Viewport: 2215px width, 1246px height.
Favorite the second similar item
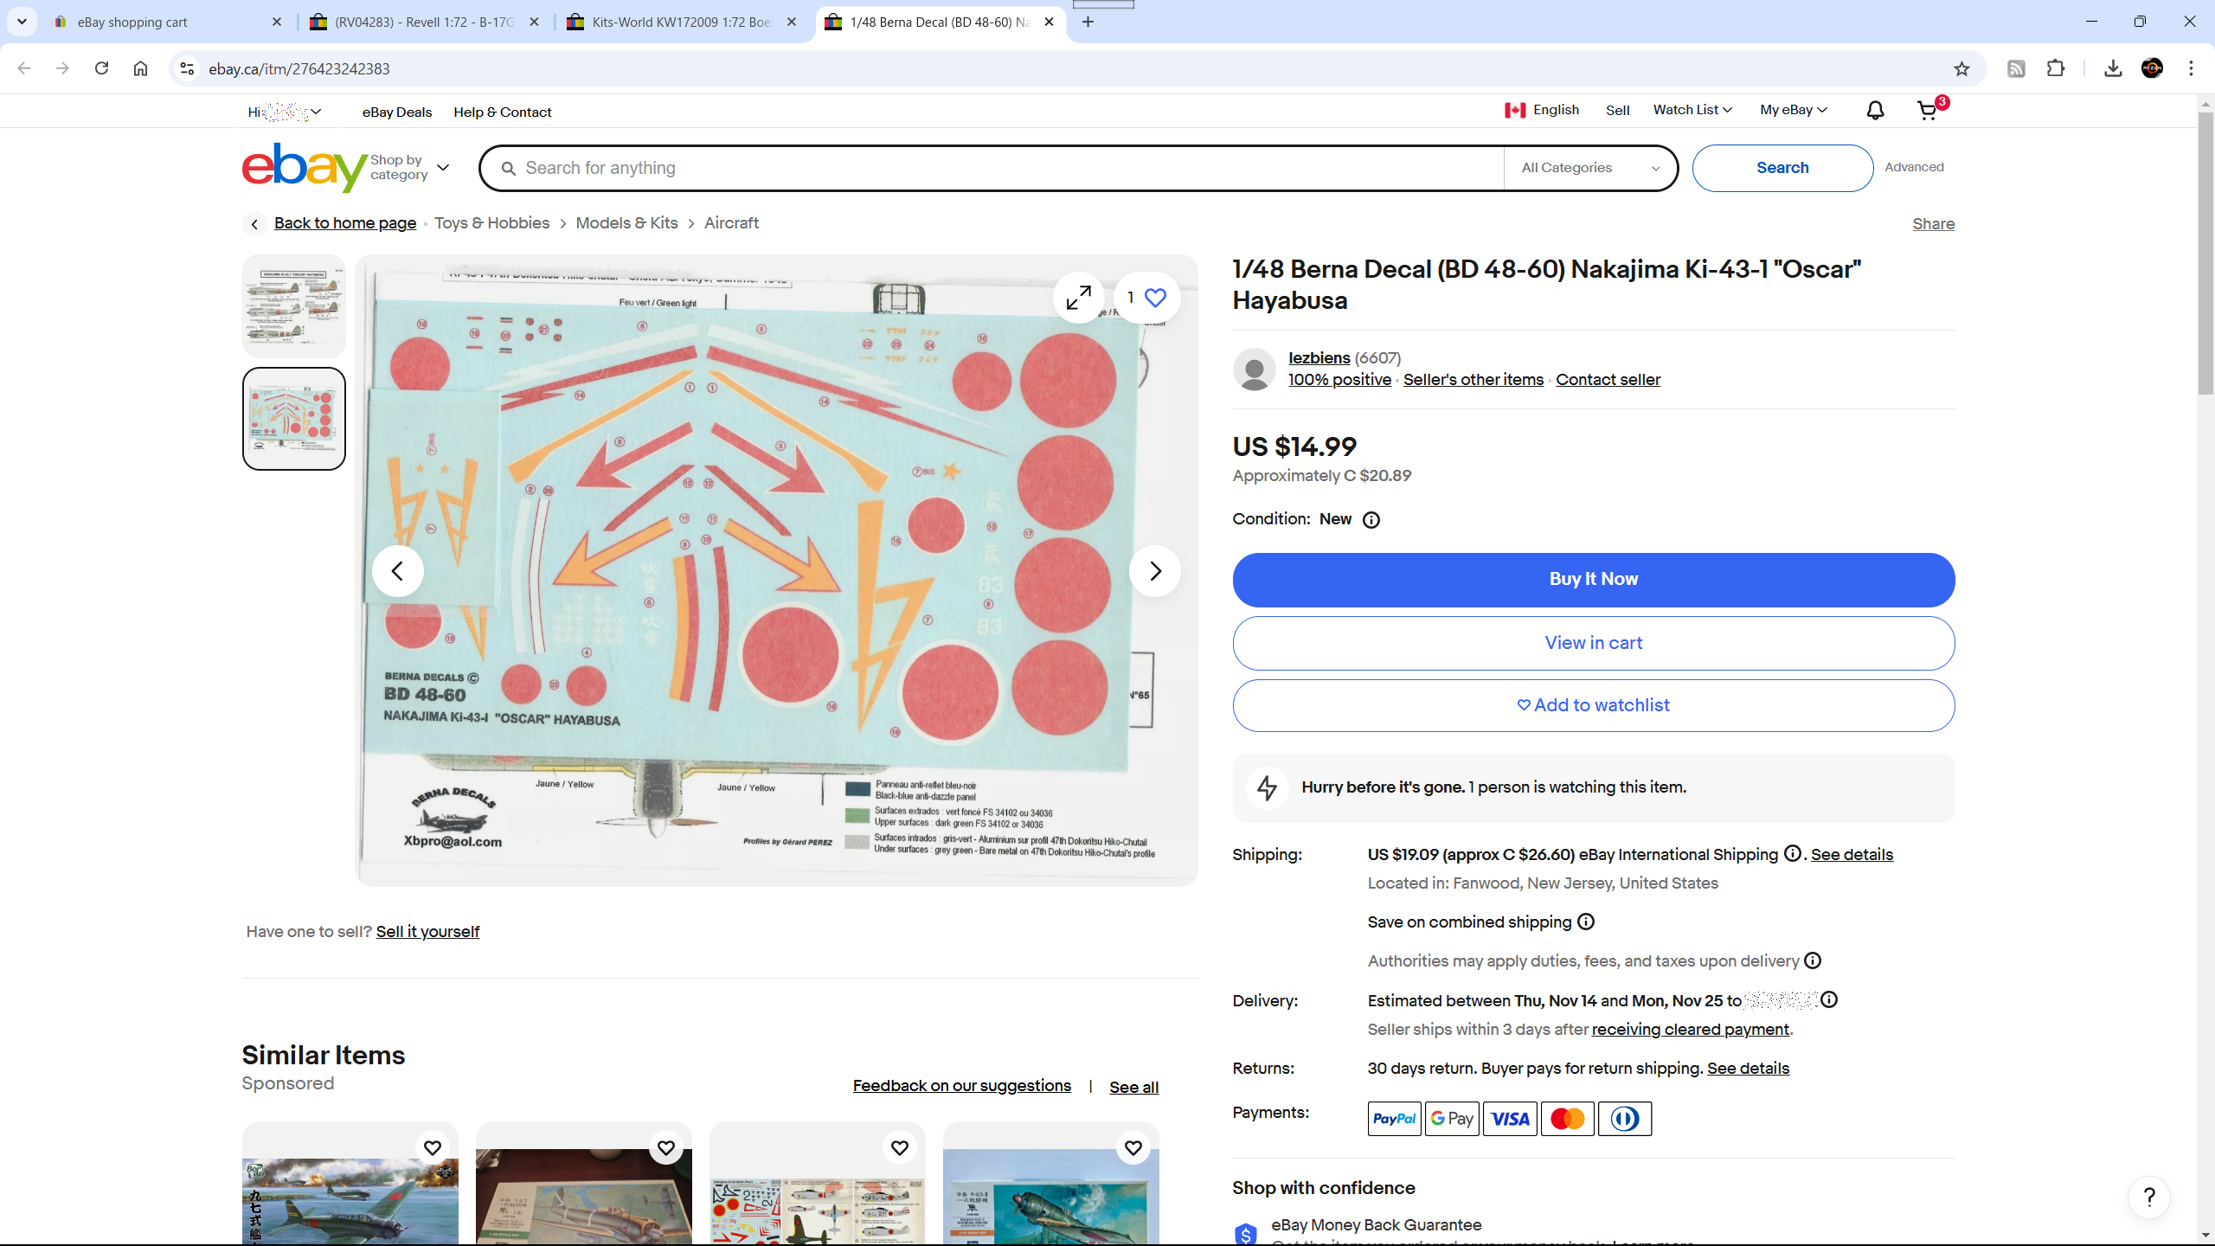pyautogui.click(x=665, y=1147)
